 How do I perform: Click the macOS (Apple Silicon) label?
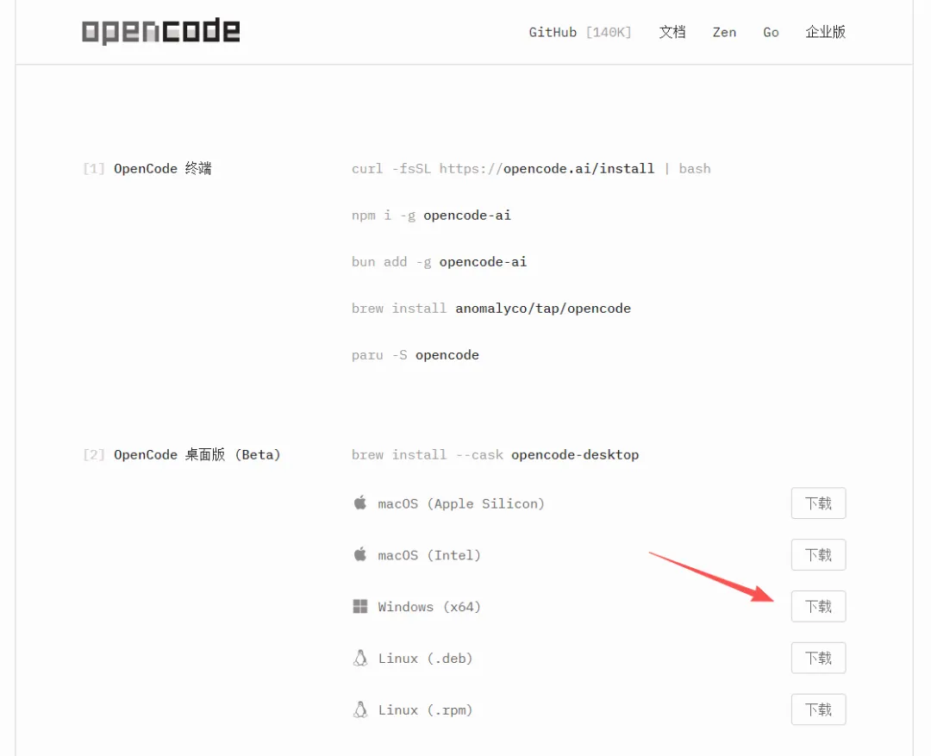[x=460, y=503]
